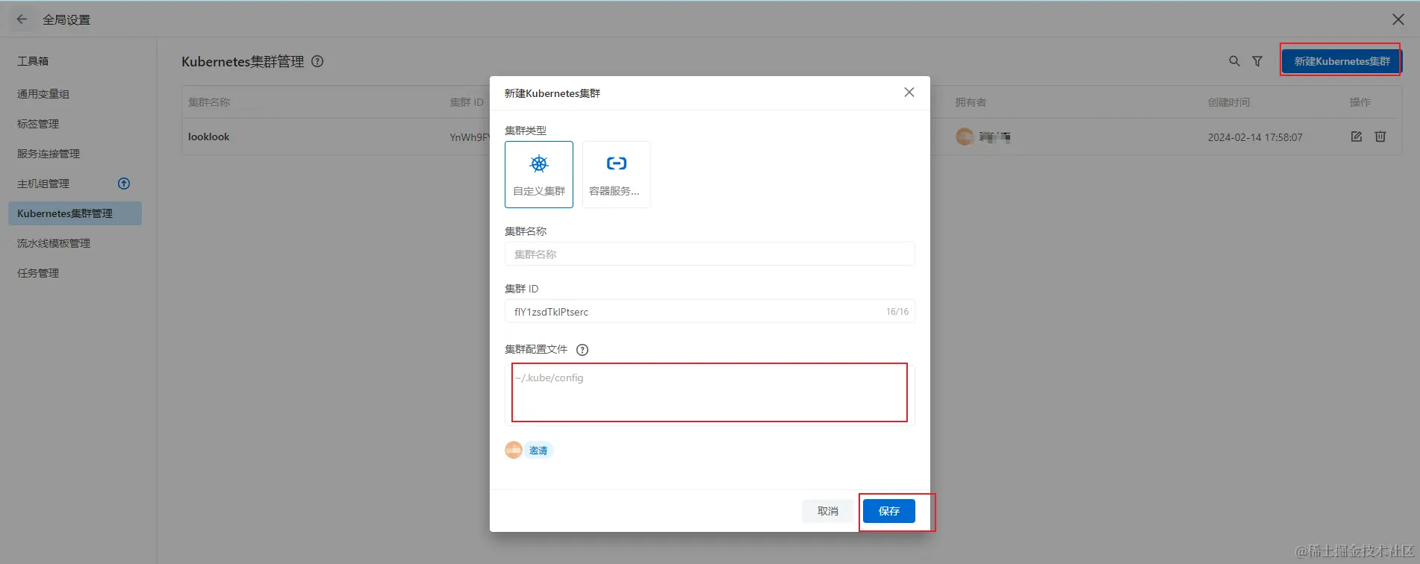Viewport: 1420px width, 564px height.
Task: Choose the 容器服务 cluster type card
Action: 616,175
